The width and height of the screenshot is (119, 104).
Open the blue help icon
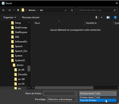click(115, 18)
